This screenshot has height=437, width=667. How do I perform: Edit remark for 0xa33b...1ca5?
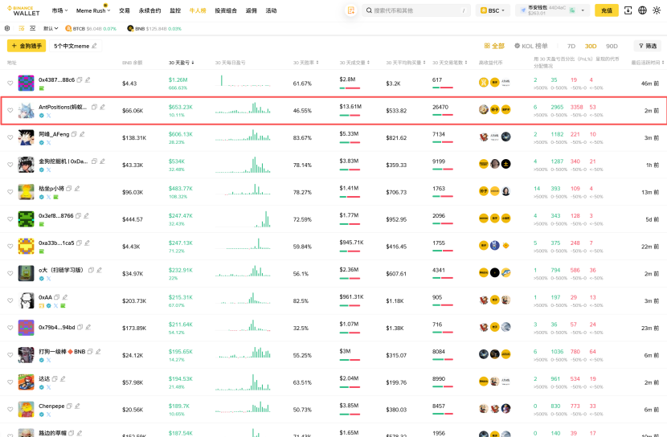(x=88, y=243)
